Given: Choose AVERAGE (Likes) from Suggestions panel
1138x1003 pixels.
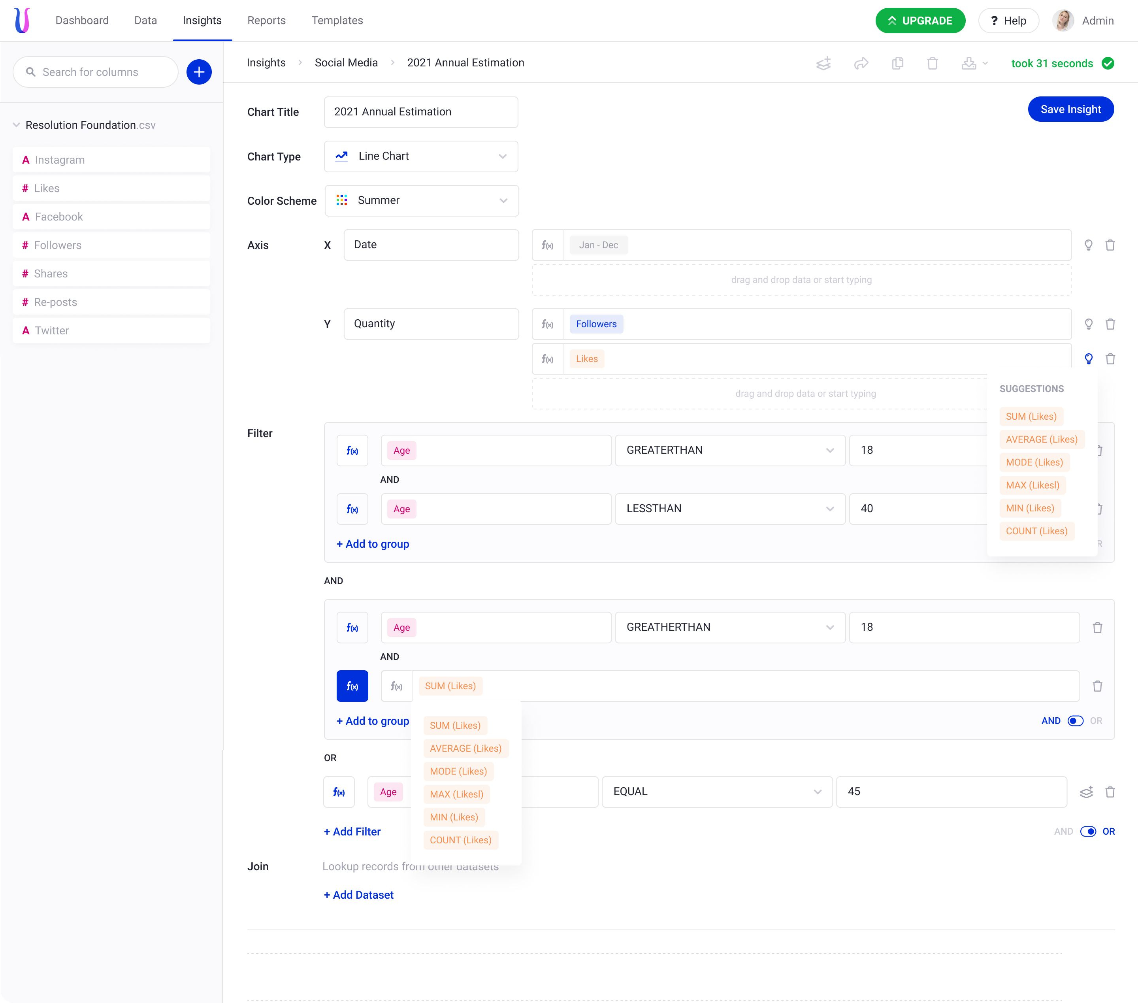Looking at the screenshot, I should click(1041, 439).
